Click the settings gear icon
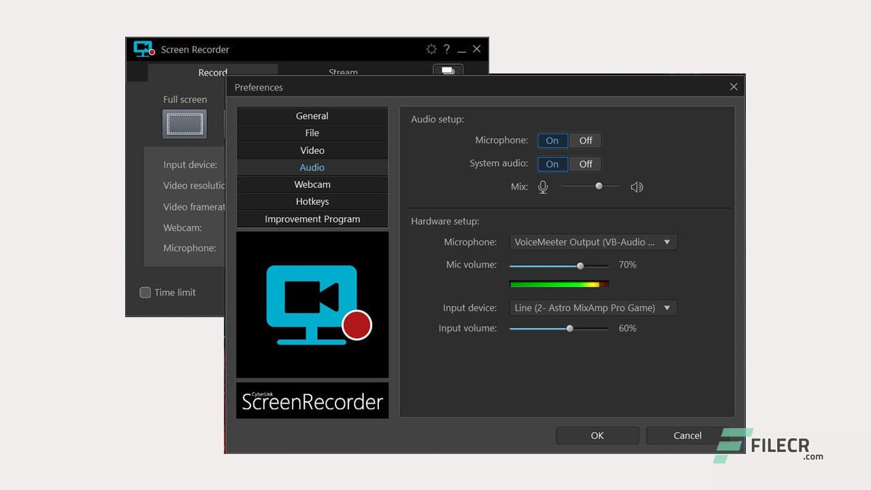 click(431, 49)
